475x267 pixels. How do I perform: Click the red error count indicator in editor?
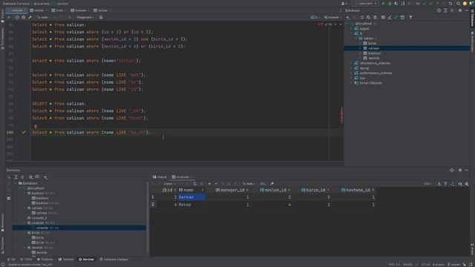click(320, 24)
